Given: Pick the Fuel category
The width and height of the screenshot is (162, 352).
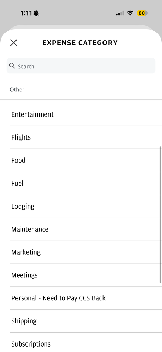Looking at the screenshot, I should (86, 184).
